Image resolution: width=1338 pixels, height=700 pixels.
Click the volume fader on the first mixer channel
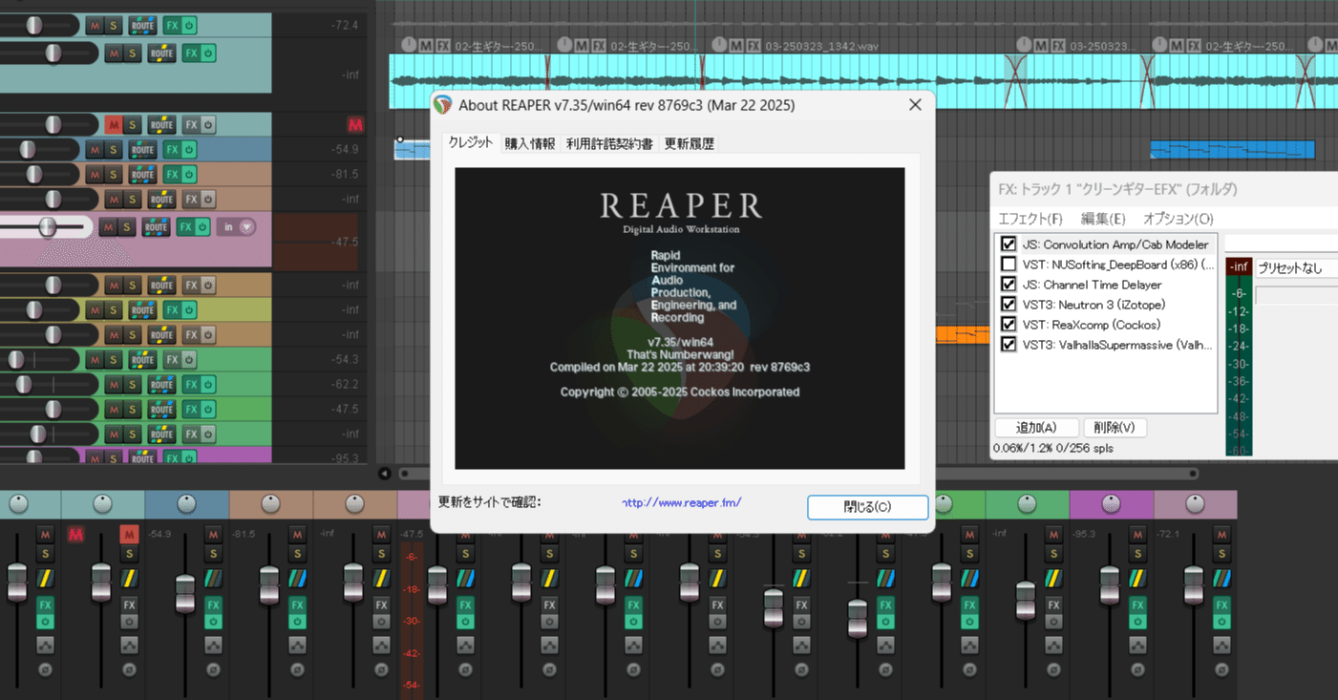(17, 583)
